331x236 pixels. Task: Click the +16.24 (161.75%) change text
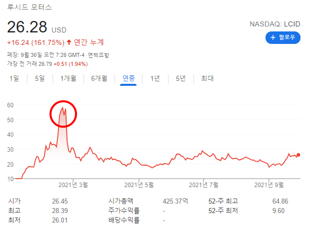coord(35,42)
